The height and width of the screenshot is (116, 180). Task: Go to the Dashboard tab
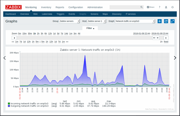click(11, 14)
